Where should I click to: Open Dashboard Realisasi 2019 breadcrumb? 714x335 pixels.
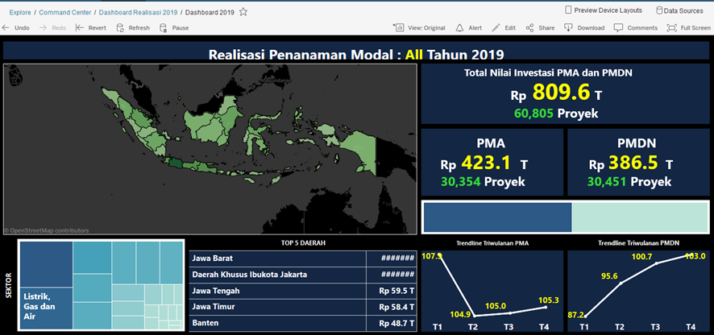pos(137,13)
